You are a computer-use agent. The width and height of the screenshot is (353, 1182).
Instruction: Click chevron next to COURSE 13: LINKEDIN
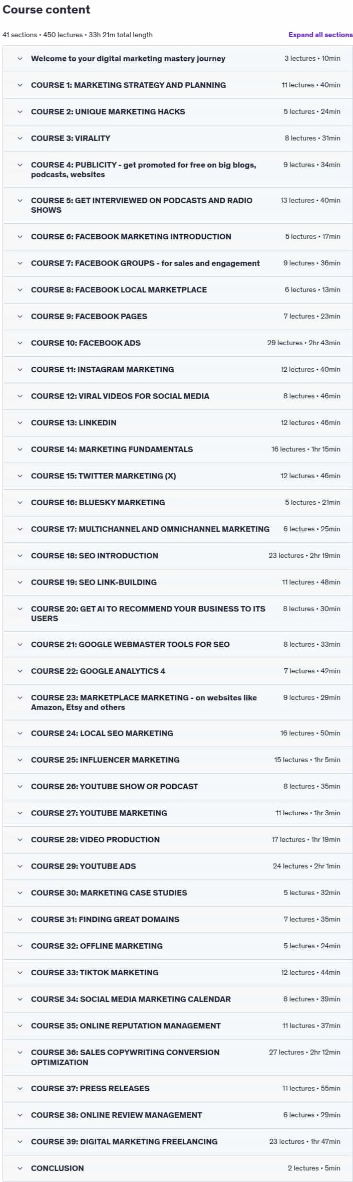[20, 423]
